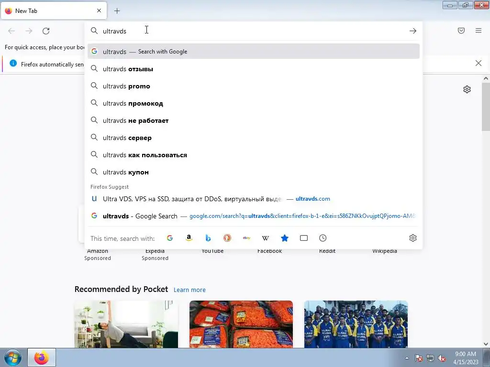Search open tabs with the tab icon
The width and height of the screenshot is (490, 367).
tap(304, 238)
